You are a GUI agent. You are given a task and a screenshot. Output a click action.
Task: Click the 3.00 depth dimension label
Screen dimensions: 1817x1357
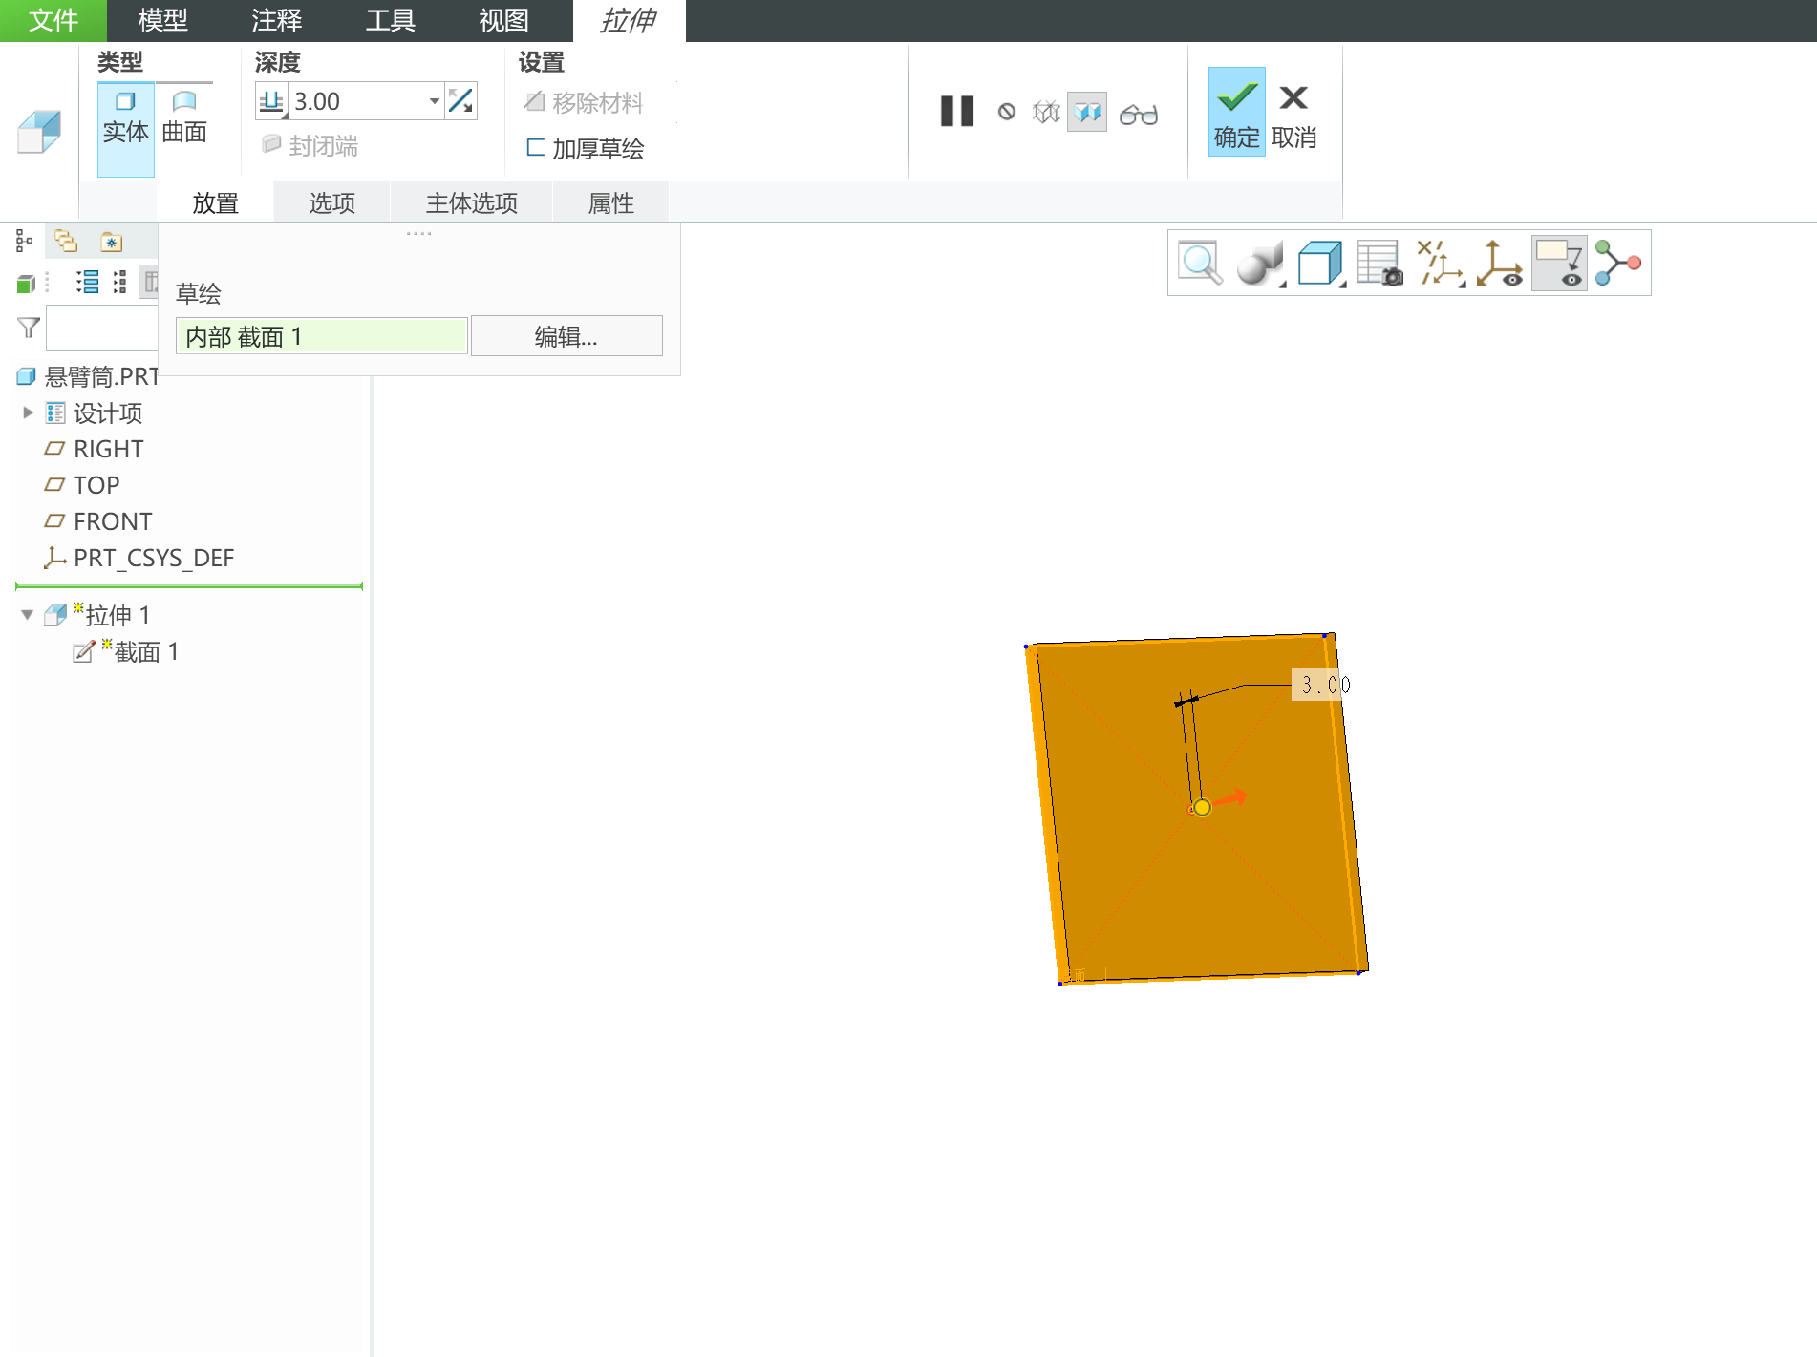coord(1324,685)
